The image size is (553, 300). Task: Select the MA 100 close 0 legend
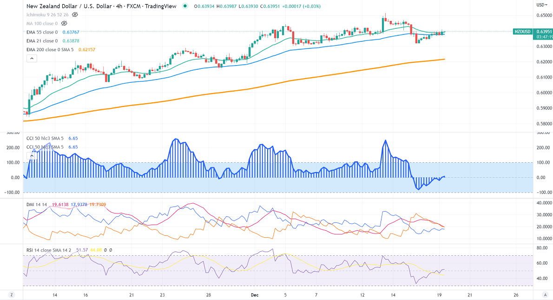[x=42, y=23]
